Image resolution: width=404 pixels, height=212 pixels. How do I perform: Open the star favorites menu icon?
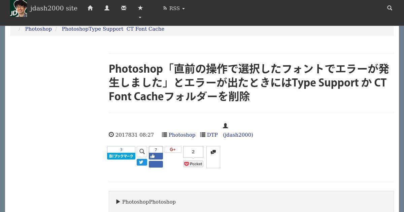click(x=140, y=8)
